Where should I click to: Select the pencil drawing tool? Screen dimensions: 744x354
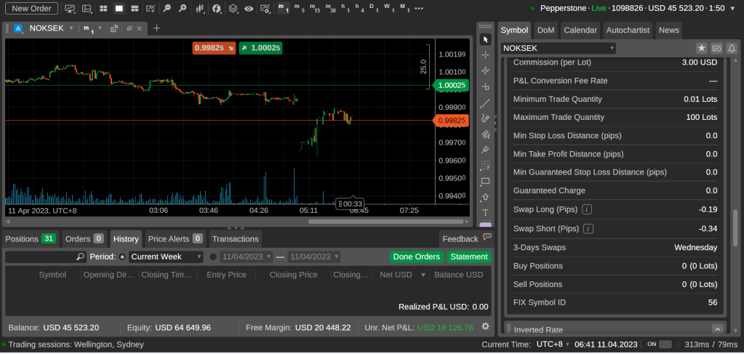(x=485, y=118)
